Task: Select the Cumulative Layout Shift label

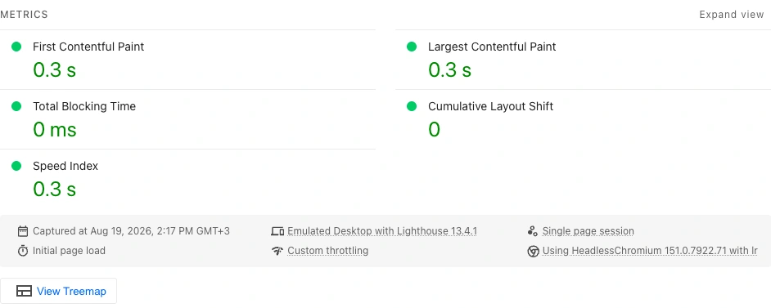Action: pyautogui.click(x=491, y=106)
